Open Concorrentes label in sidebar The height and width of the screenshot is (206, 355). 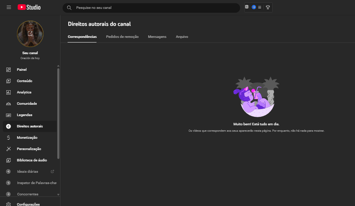coord(28,194)
